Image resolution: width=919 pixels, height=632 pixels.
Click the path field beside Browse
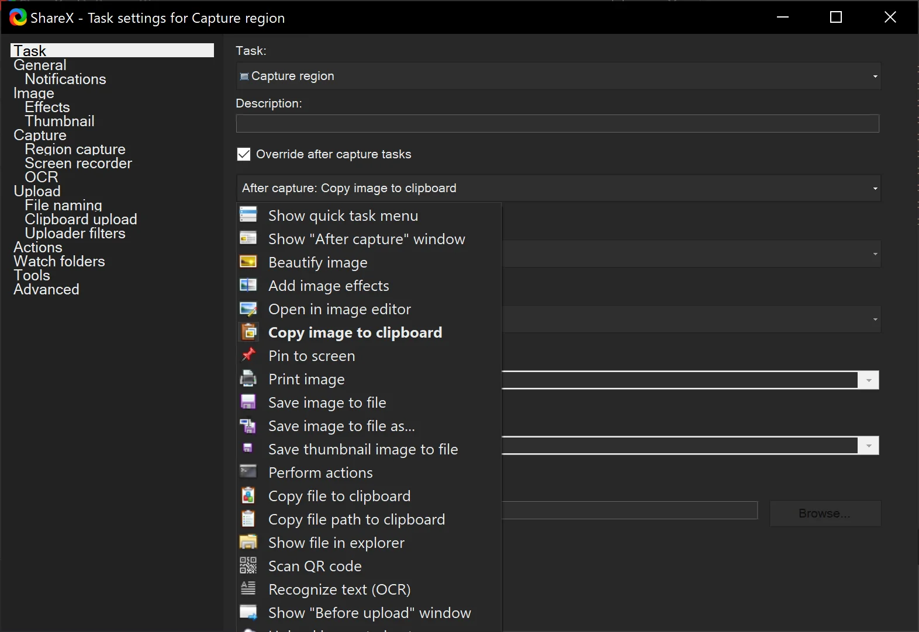[x=630, y=510]
